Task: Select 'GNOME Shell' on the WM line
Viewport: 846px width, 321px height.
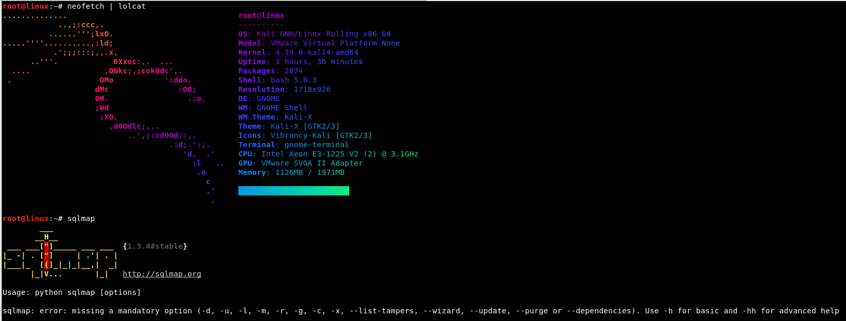Action: coord(282,108)
